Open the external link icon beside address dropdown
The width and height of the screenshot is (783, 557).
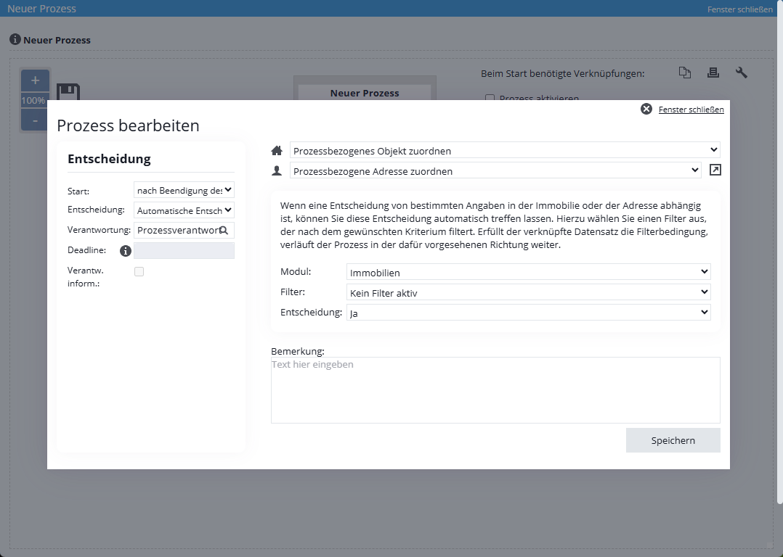click(x=715, y=170)
